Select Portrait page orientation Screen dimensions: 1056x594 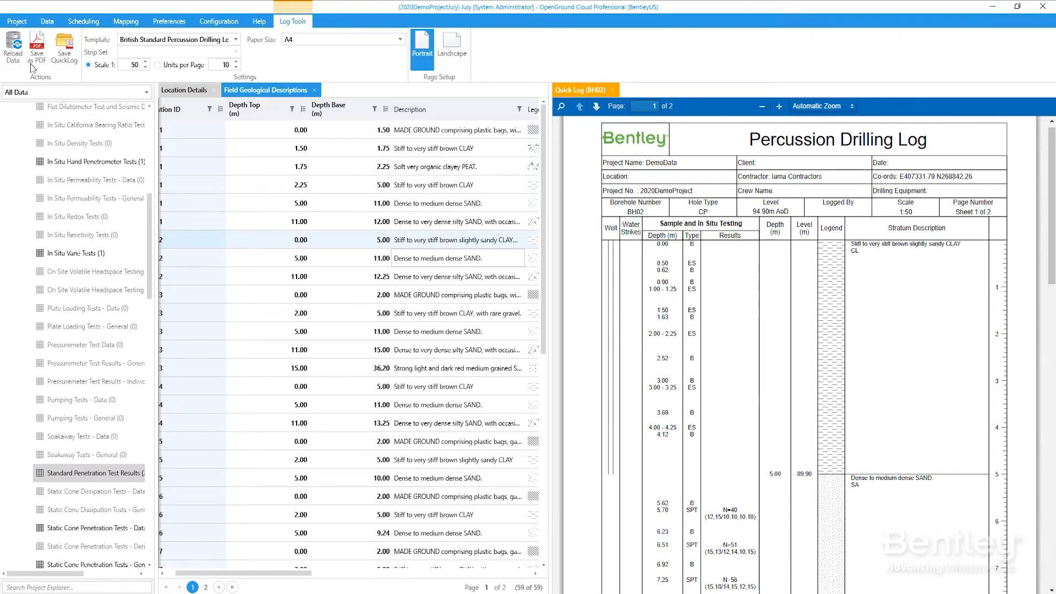pos(422,48)
